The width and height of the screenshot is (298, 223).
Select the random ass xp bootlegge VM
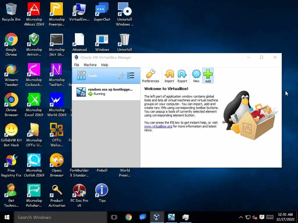point(106,92)
